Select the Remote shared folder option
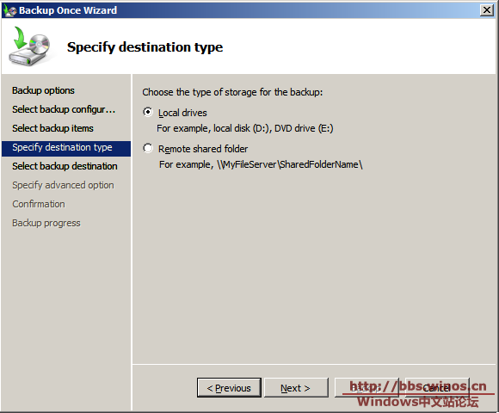Image resolution: width=499 pixels, height=413 pixels. point(148,148)
